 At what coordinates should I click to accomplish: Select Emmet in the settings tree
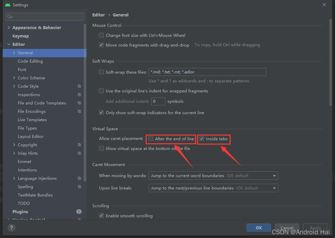pos(25,161)
